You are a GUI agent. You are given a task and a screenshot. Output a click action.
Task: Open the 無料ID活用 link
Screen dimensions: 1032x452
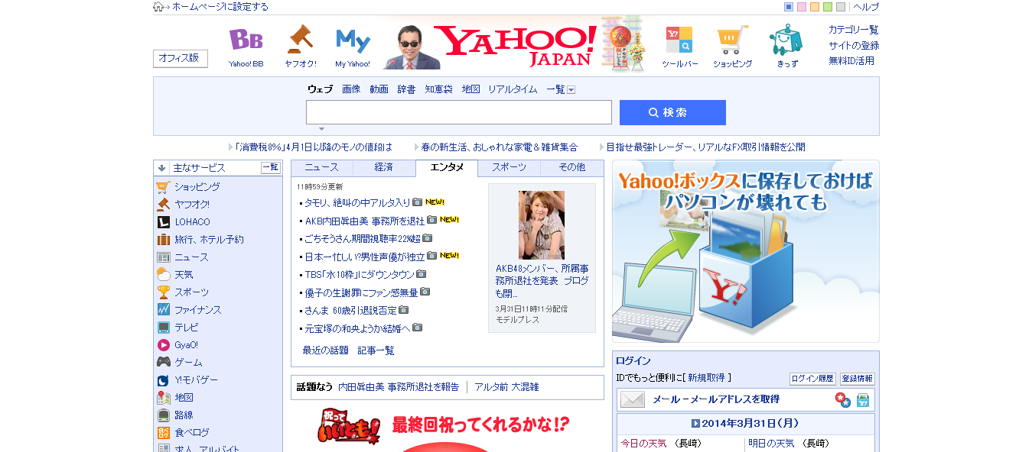[851, 60]
